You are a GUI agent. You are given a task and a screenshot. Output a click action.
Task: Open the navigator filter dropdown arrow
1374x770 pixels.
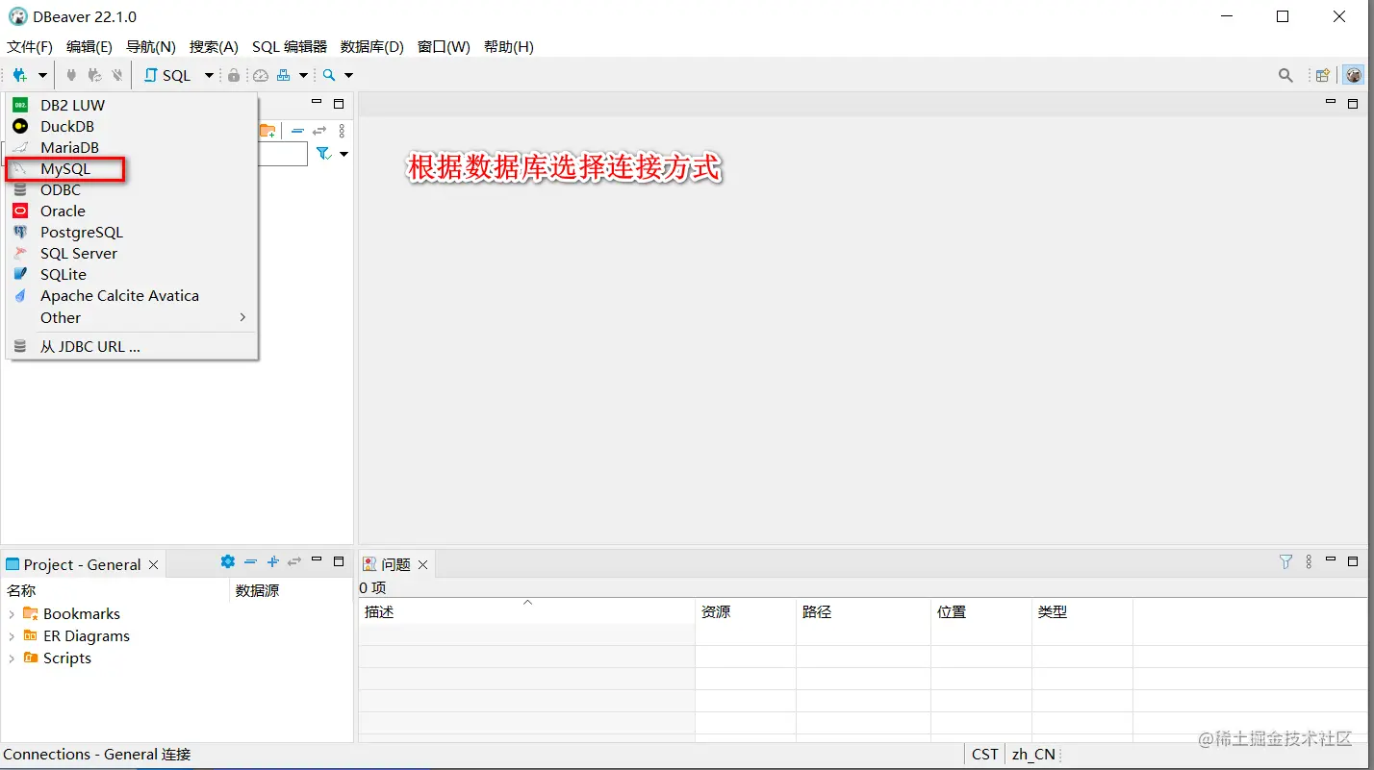(x=343, y=154)
